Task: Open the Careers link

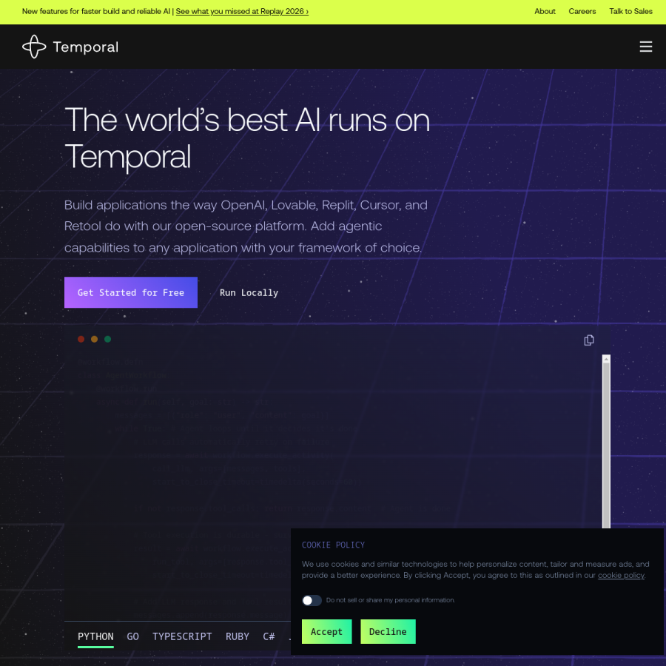Action: coord(582,11)
